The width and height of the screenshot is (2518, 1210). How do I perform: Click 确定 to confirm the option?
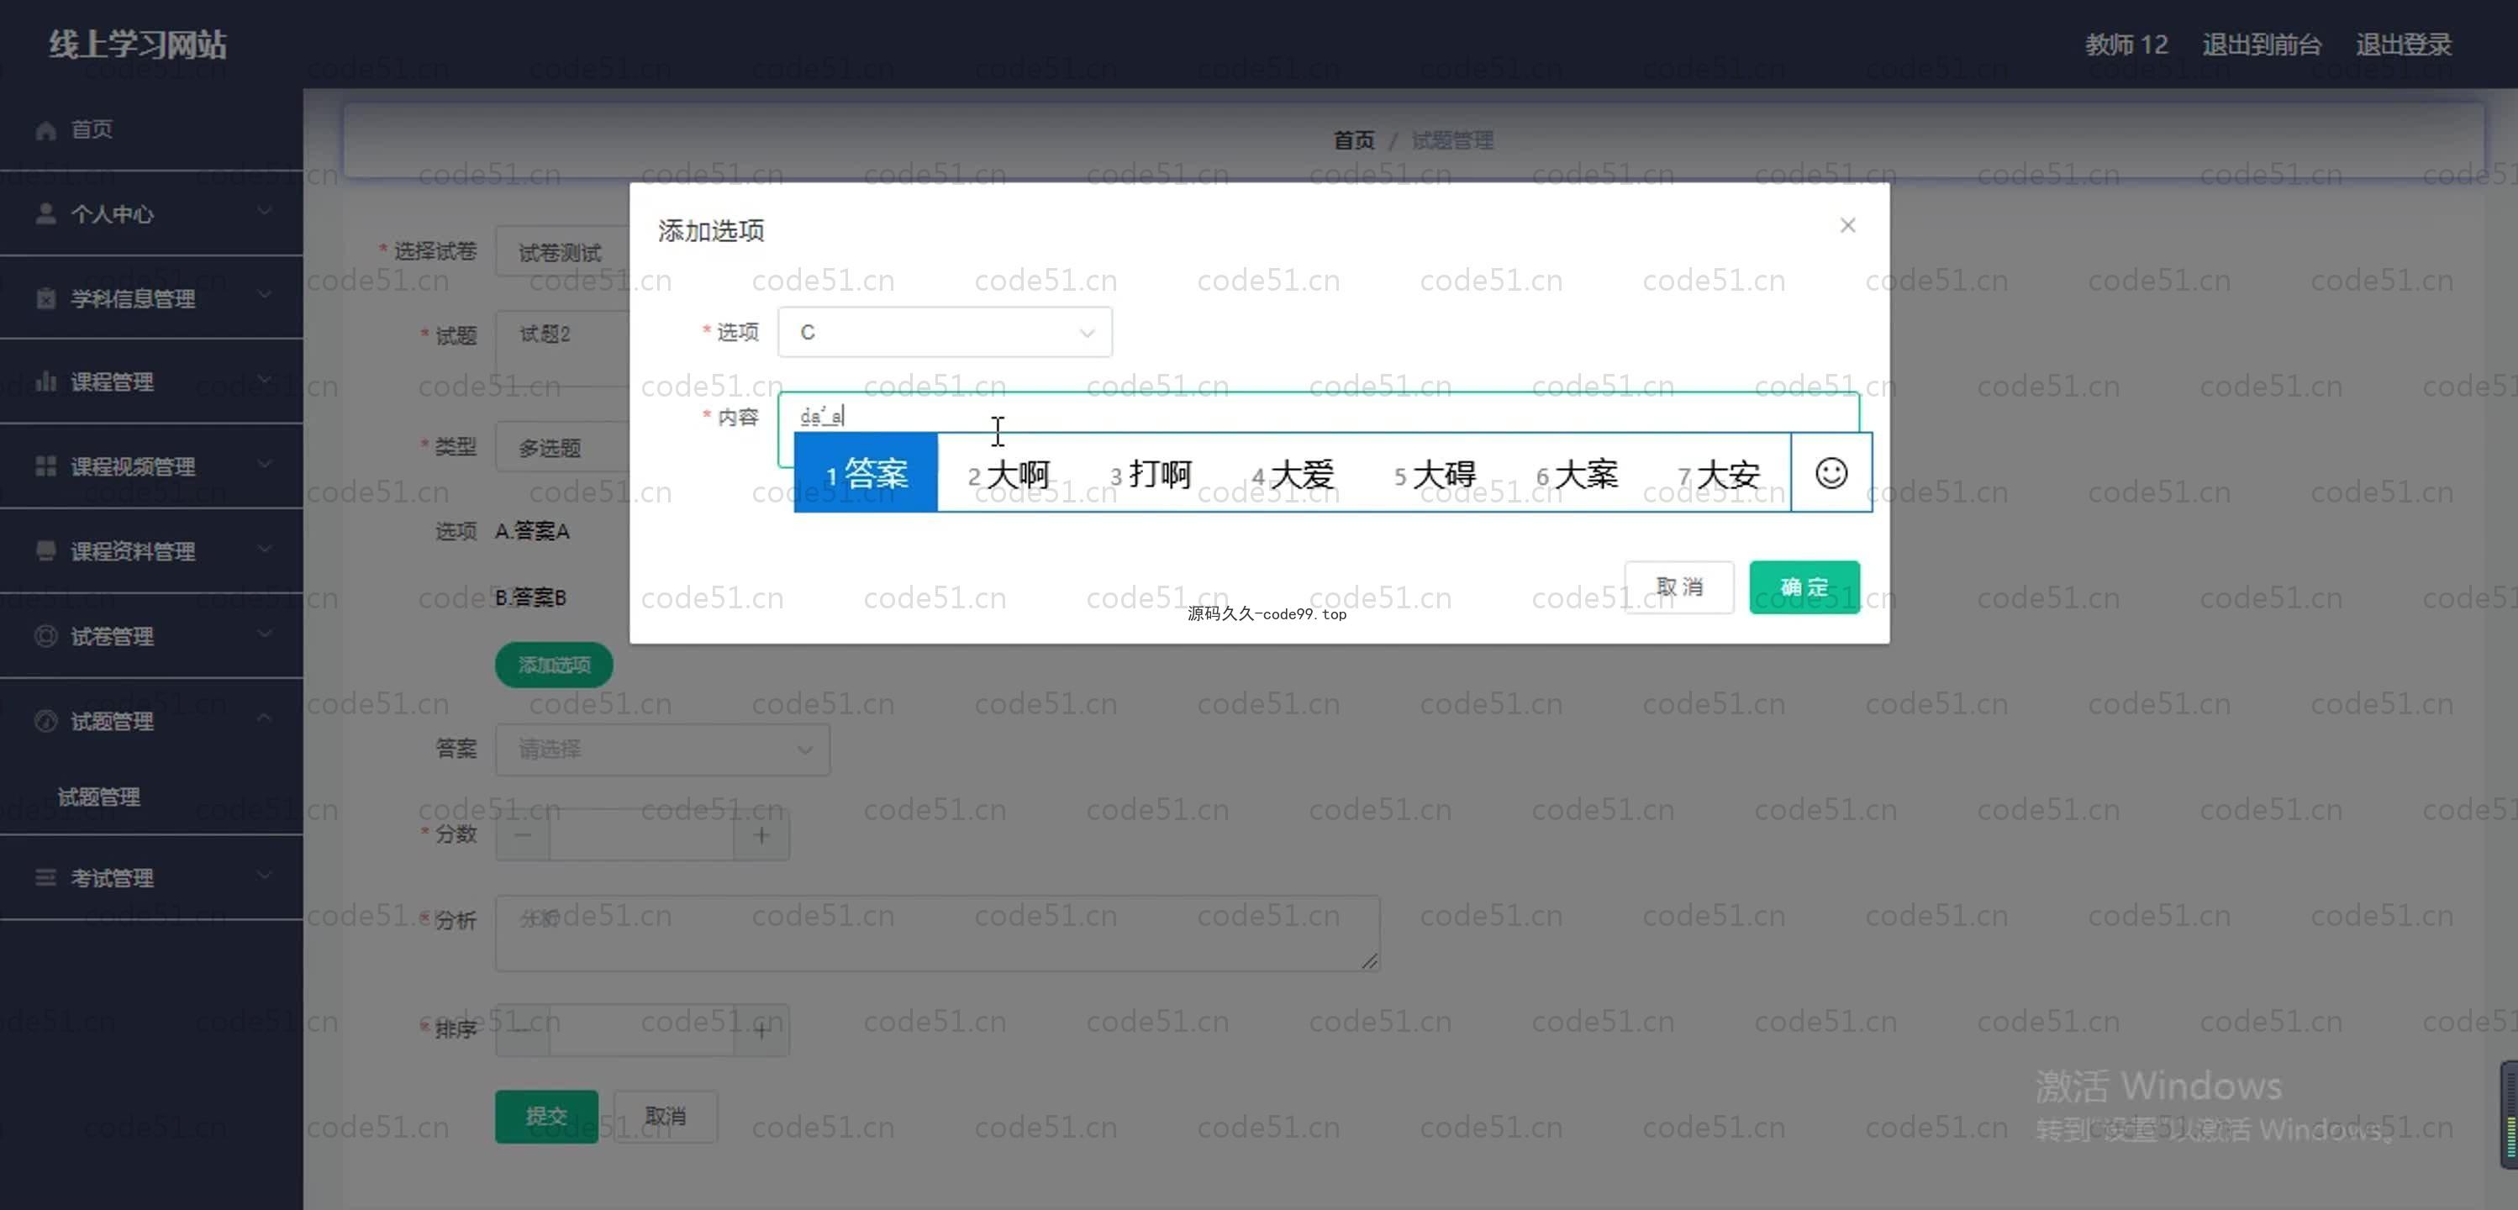[x=1804, y=587]
